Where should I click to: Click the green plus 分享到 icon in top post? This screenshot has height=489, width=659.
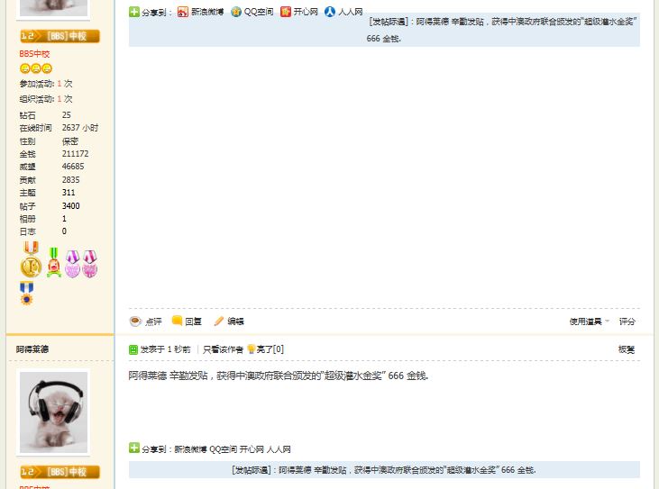[x=134, y=13]
